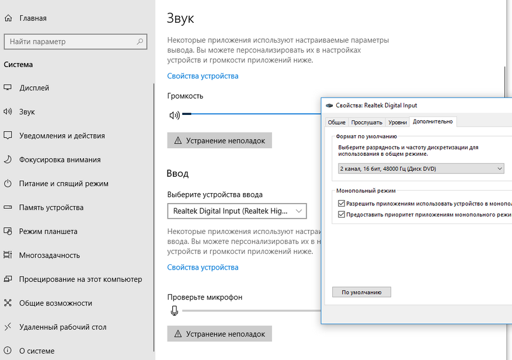
Task: Click the Найти параметр search field
Action: click(70, 42)
